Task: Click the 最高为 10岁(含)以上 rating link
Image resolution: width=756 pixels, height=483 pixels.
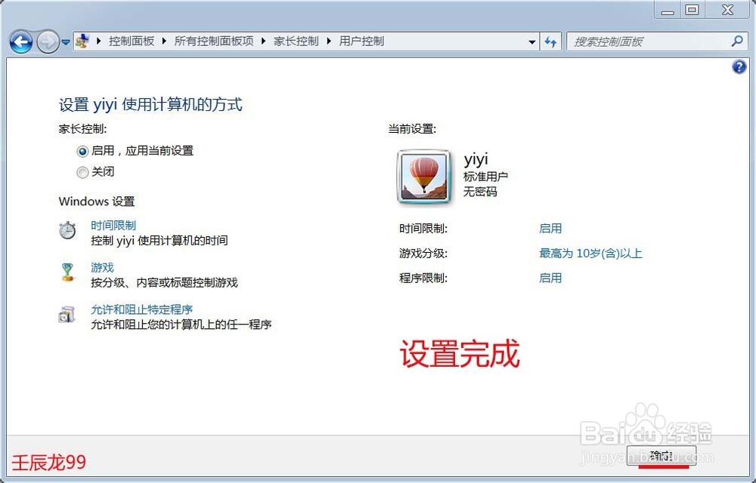Action: [x=591, y=254]
